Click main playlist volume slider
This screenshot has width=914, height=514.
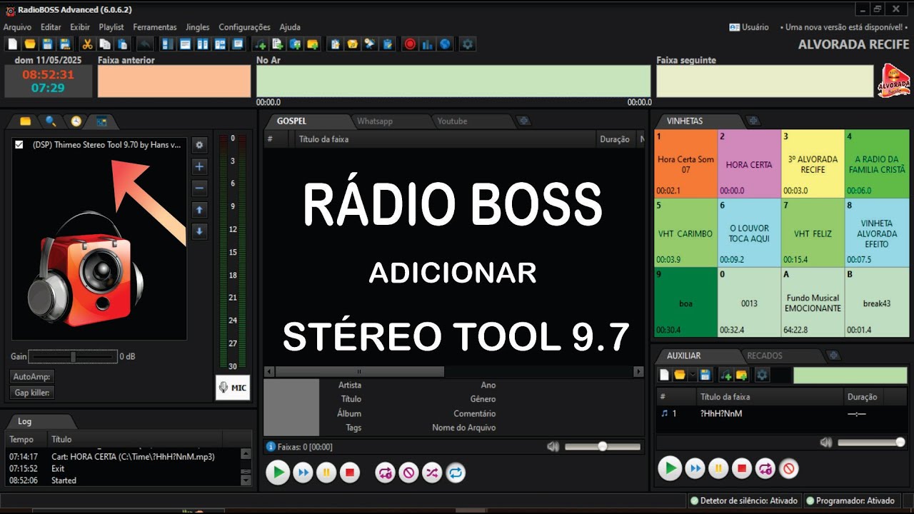pos(603,446)
